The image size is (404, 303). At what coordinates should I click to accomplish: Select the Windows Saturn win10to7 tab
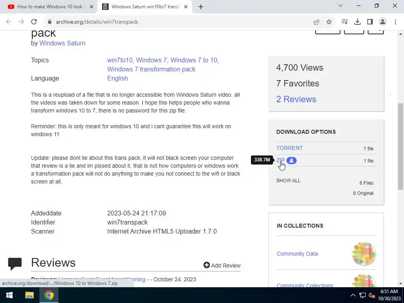144,7
